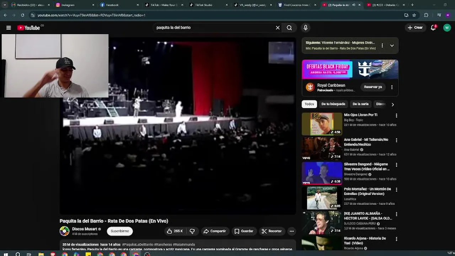The image size is (455, 256).
Task: Open the Crear upload button
Action: [x=415, y=28]
